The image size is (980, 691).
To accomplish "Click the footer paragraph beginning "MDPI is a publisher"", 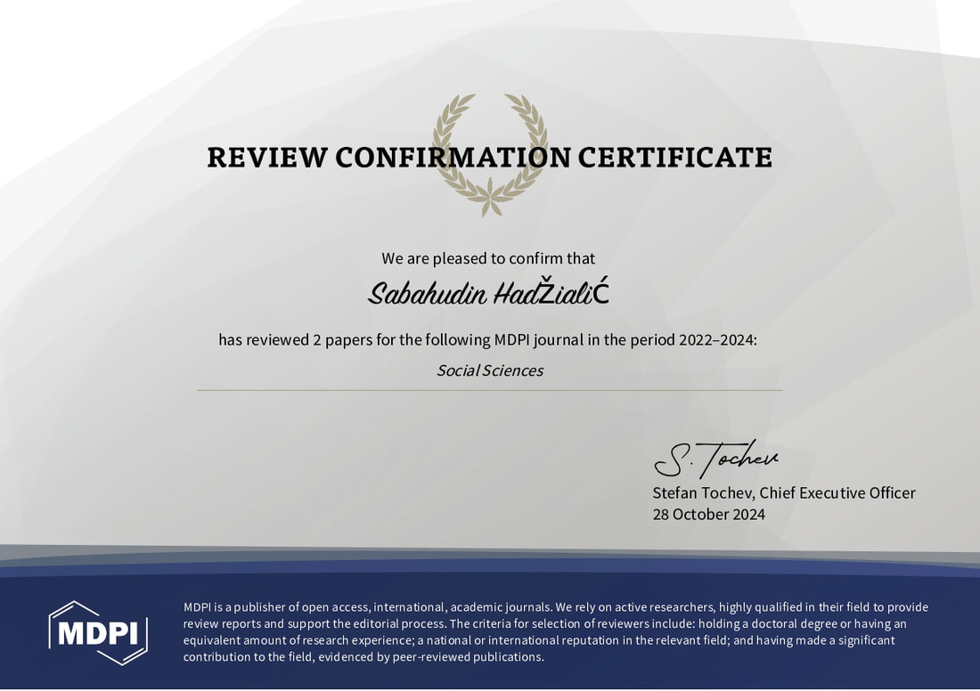I will point(556,631).
